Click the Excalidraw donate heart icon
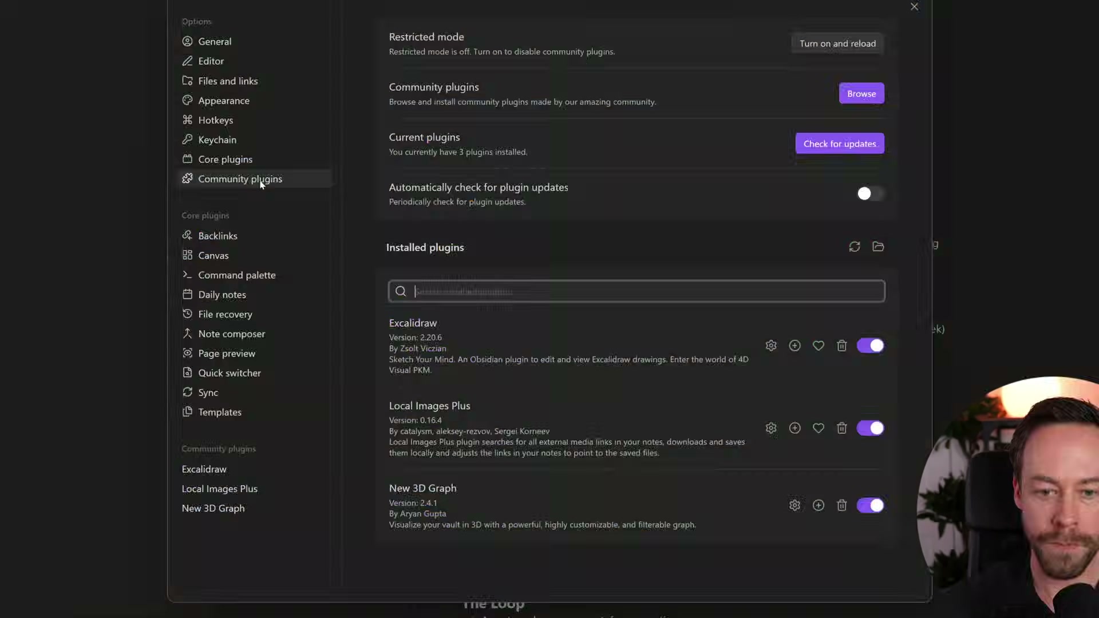The width and height of the screenshot is (1099, 618). coord(819,346)
